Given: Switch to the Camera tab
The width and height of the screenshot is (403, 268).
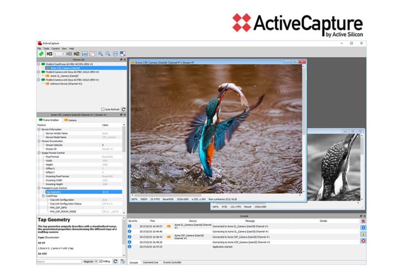Looking at the screenshot, I should point(70,120).
